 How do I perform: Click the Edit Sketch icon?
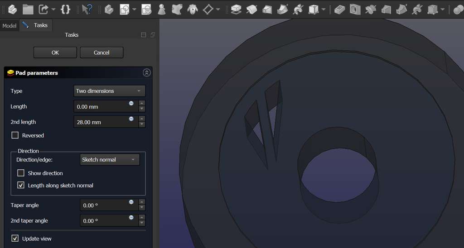point(146,10)
